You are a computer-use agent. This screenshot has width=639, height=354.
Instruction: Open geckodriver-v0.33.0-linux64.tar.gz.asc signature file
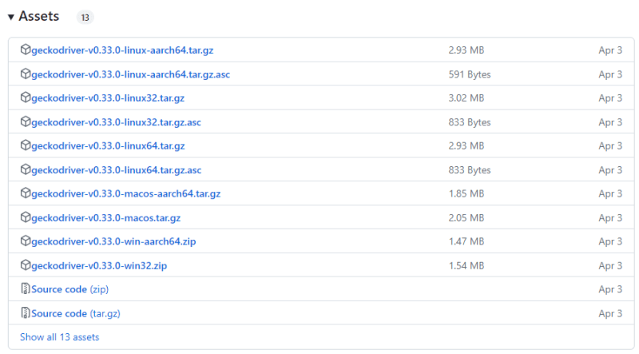pos(116,170)
